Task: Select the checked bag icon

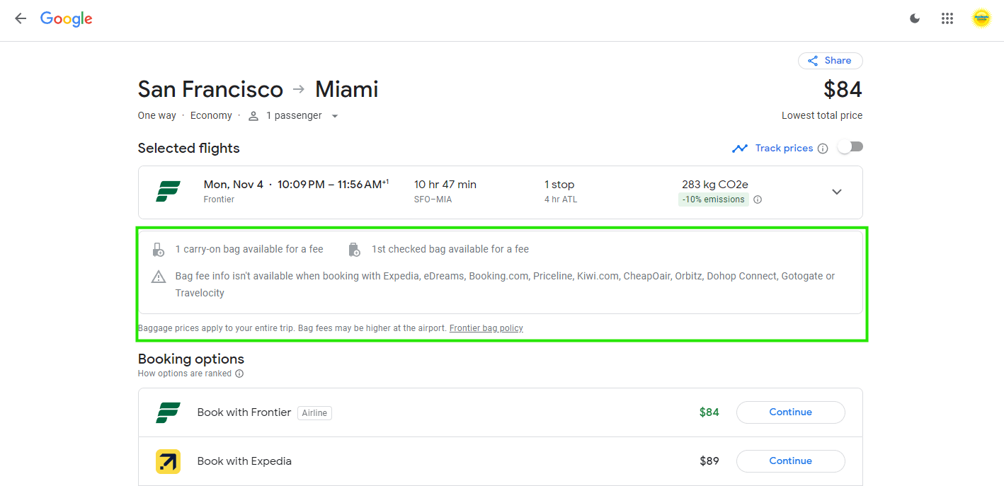Action: (353, 249)
